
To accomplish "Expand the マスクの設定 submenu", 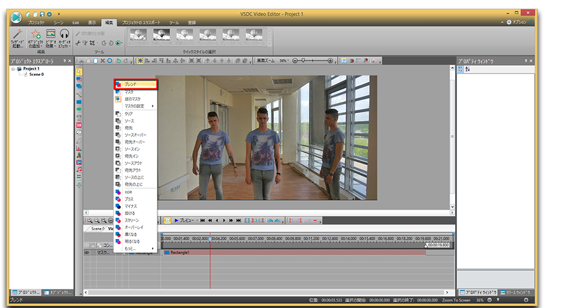I will pyautogui.click(x=136, y=106).
